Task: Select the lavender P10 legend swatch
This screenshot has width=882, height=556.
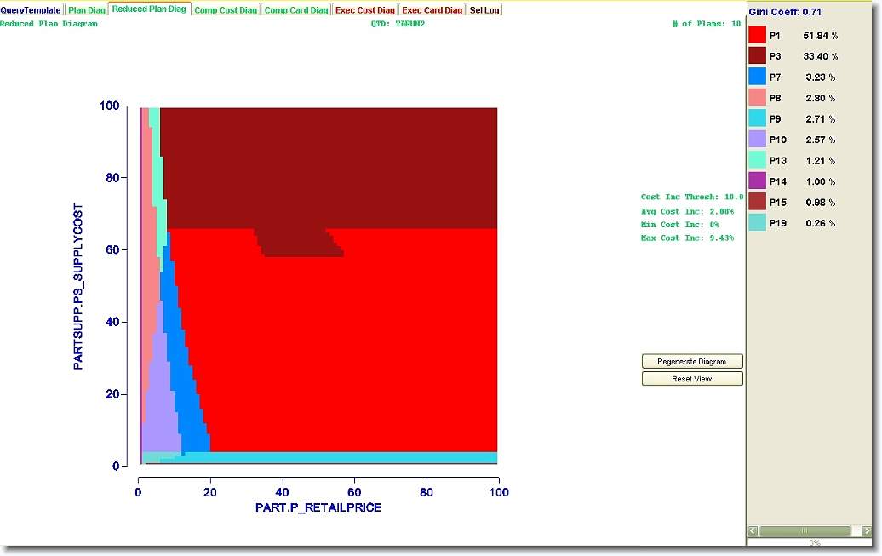Action: pyautogui.click(x=757, y=139)
